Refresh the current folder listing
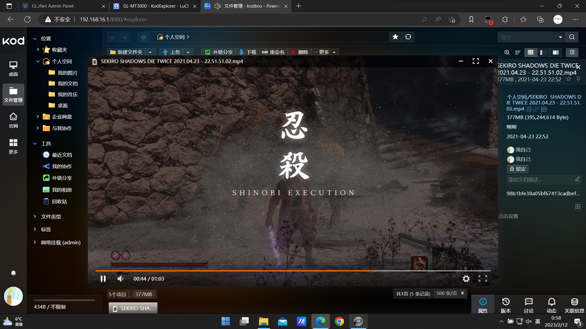The width and height of the screenshot is (586, 329). tap(408, 37)
